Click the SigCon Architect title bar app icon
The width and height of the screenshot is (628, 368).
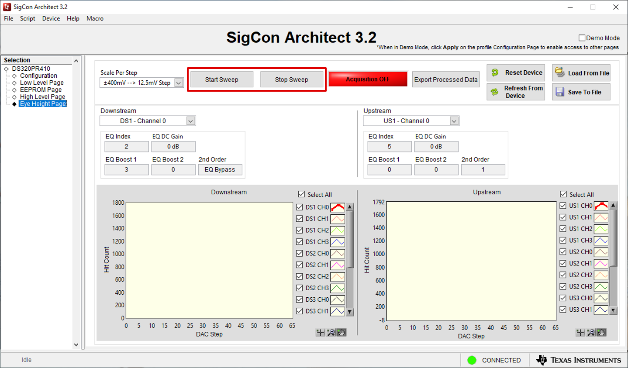click(7, 7)
